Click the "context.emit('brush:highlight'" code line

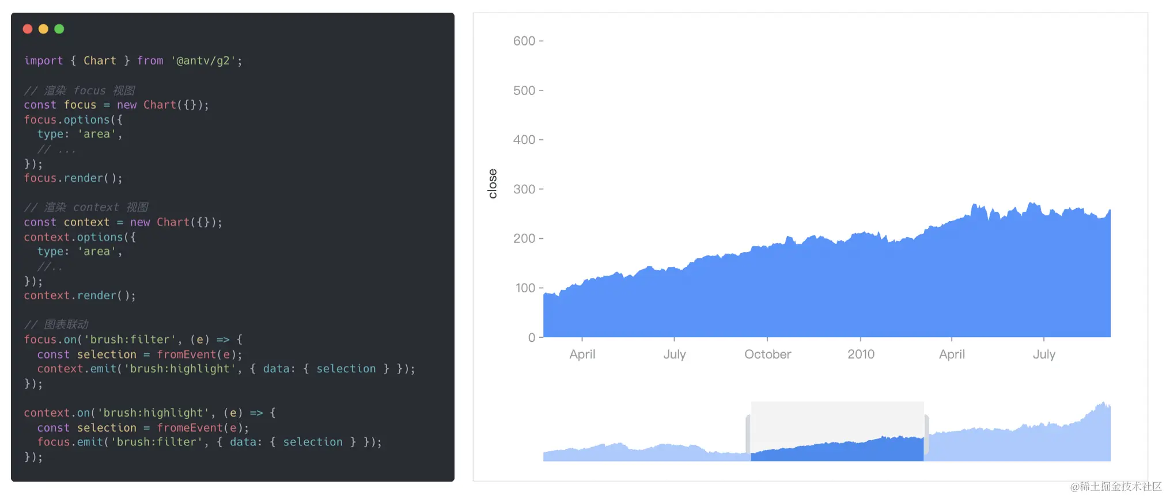tap(226, 369)
